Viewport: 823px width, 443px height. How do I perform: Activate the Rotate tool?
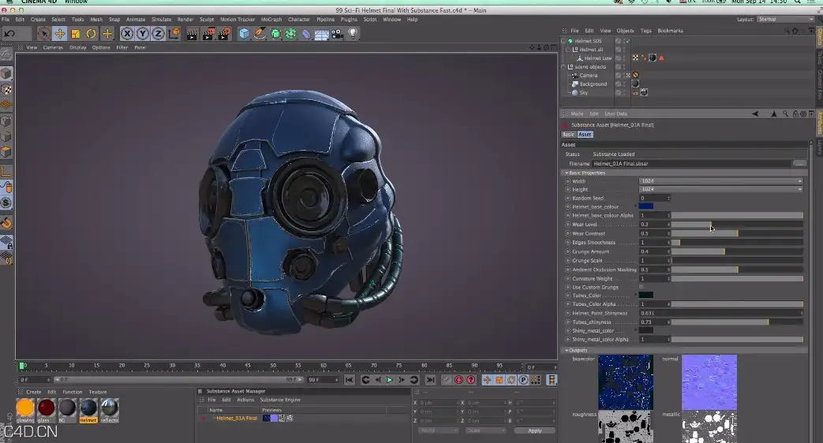pyautogui.click(x=92, y=34)
